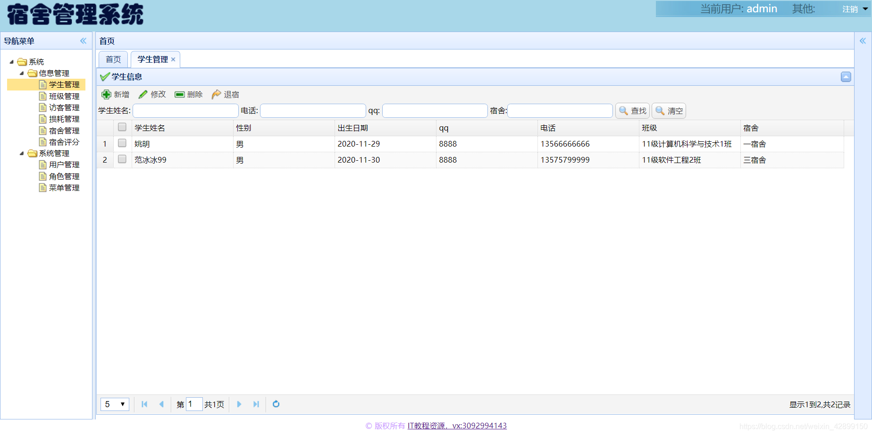The width and height of the screenshot is (872, 435).
Task: Click the document icon beside 损耗管理
Action: pos(43,119)
